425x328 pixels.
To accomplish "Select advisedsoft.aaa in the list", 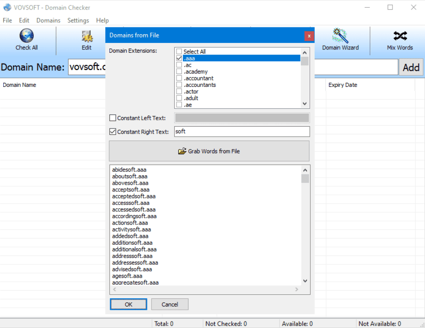I will click(x=132, y=269).
